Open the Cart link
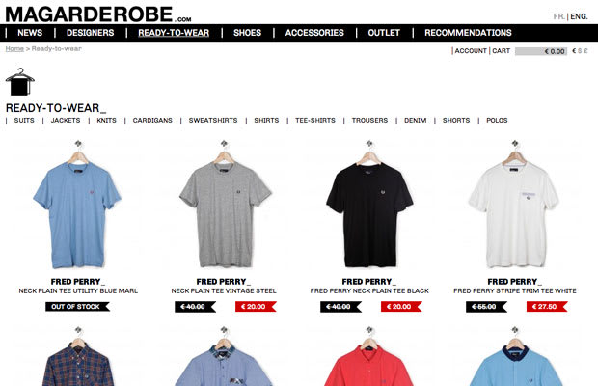The width and height of the screenshot is (598, 386). [502, 51]
